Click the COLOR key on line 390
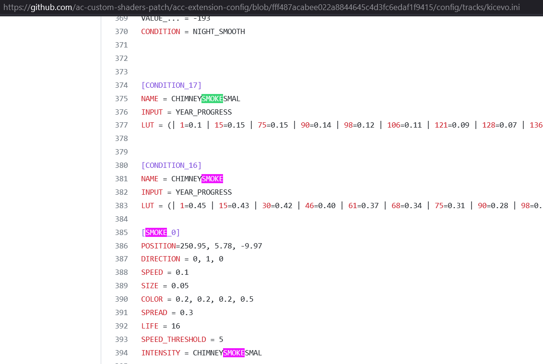Screen dimensions: 543x364 coord(152,299)
